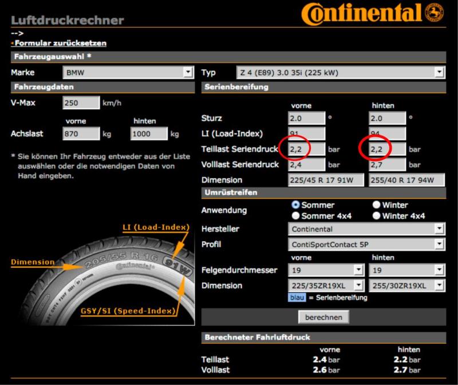This screenshot has width=458, height=385.
Task: Expand front Felgendurchmesser 19 dropdown
Action: coord(326,269)
